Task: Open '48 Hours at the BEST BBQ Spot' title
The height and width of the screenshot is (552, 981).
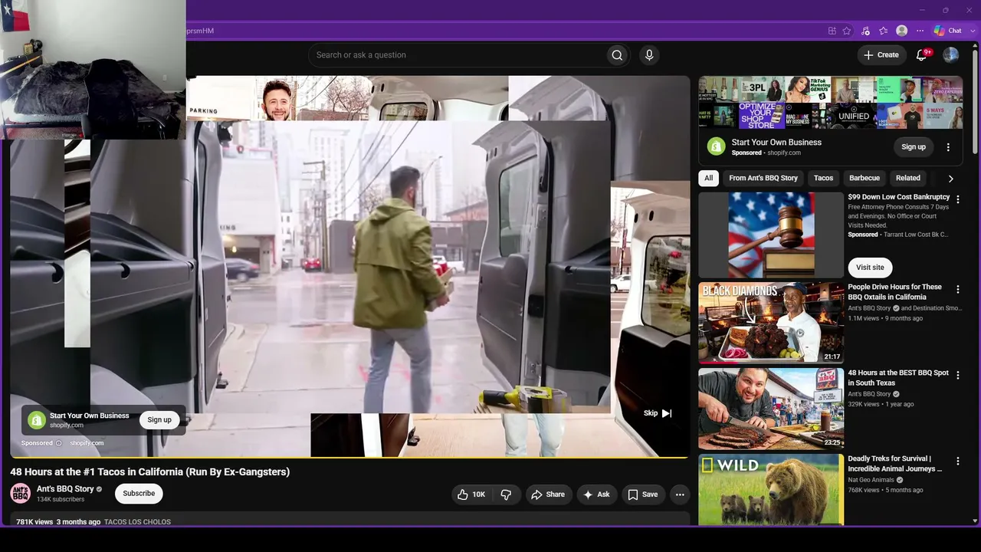Action: coord(898,378)
